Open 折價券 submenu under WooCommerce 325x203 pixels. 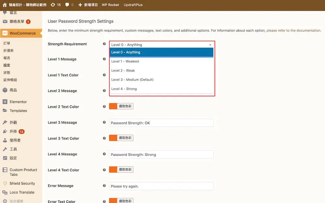coord(8,50)
